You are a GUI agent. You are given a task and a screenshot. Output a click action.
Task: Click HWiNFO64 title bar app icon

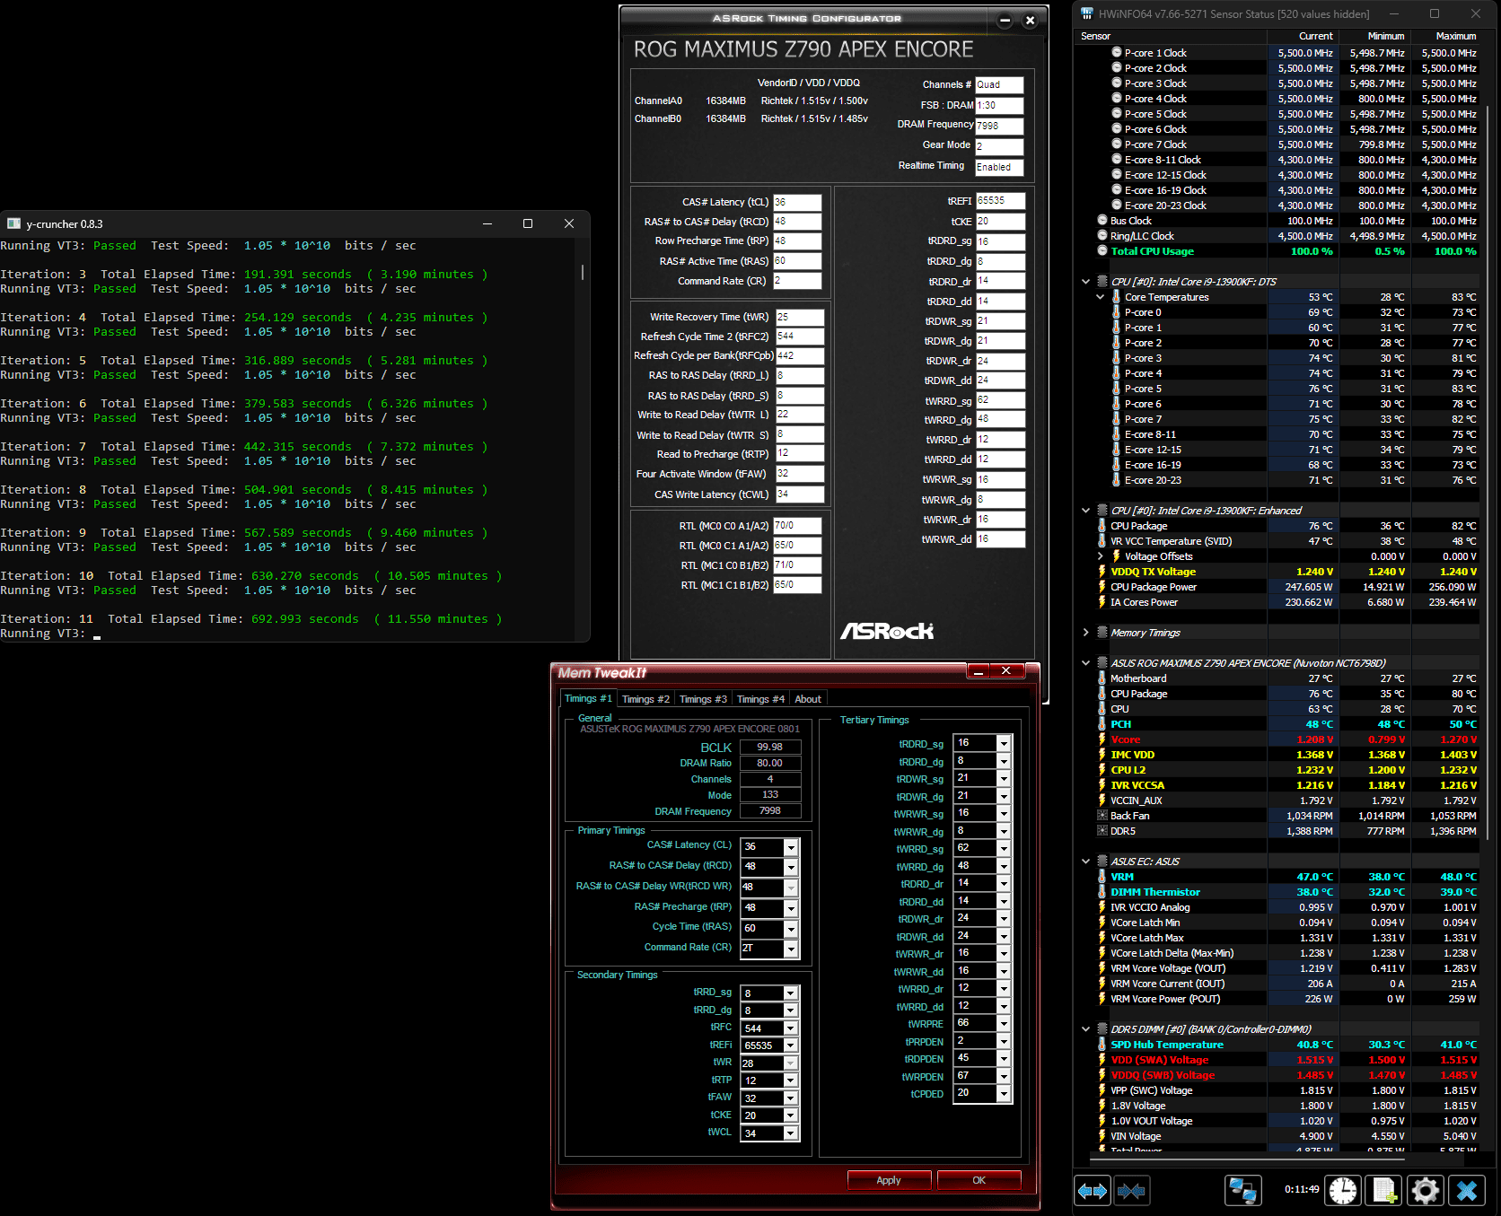pos(1087,13)
